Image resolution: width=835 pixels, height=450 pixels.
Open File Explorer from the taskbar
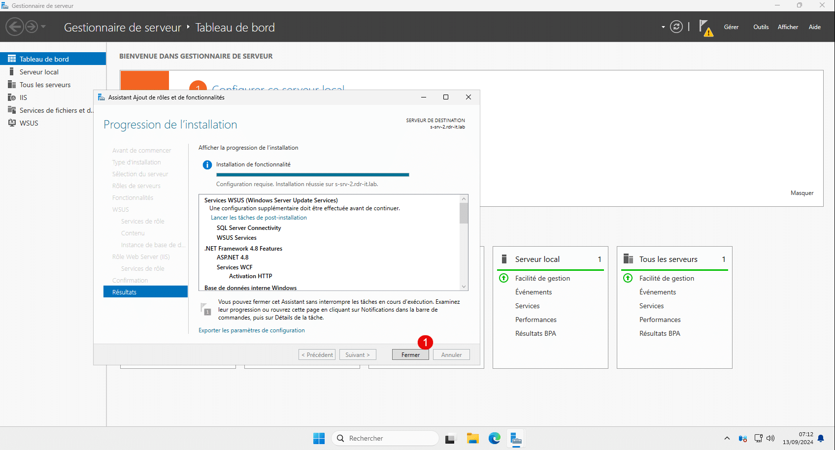[x=472, y=438]
